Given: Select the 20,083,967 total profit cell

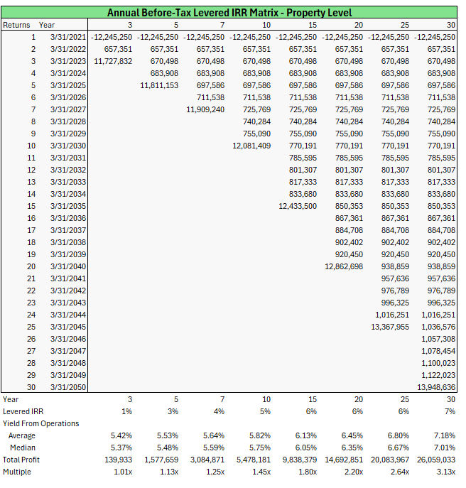Looking at the screenshot, I should pos(390,460).
